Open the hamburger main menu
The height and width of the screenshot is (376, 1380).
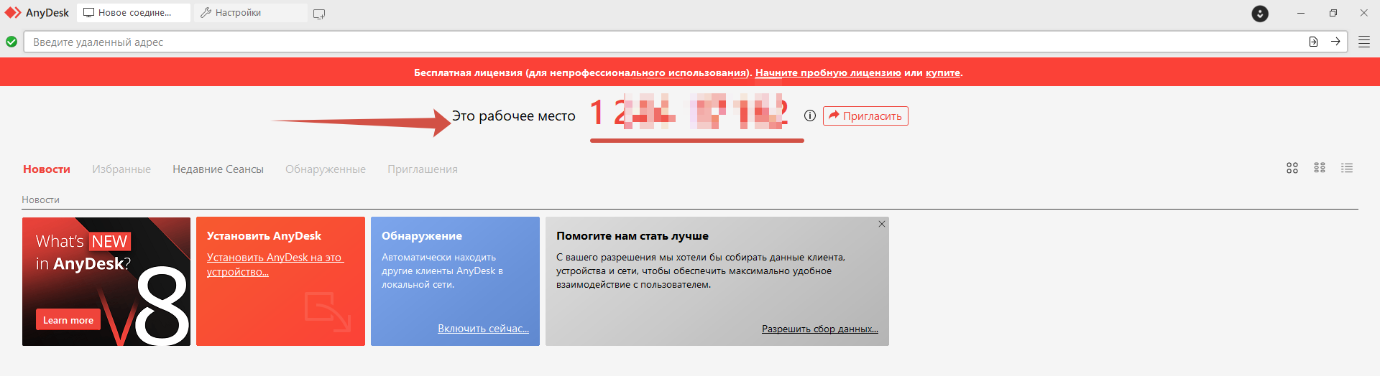coord(1364,42)
